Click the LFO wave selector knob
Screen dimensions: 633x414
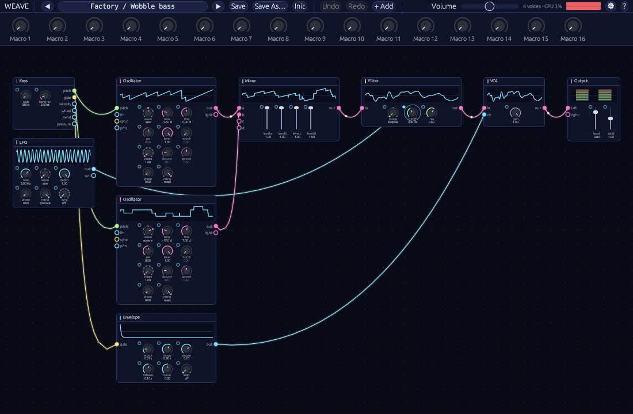pyautogui.click(x=45, y=174)
